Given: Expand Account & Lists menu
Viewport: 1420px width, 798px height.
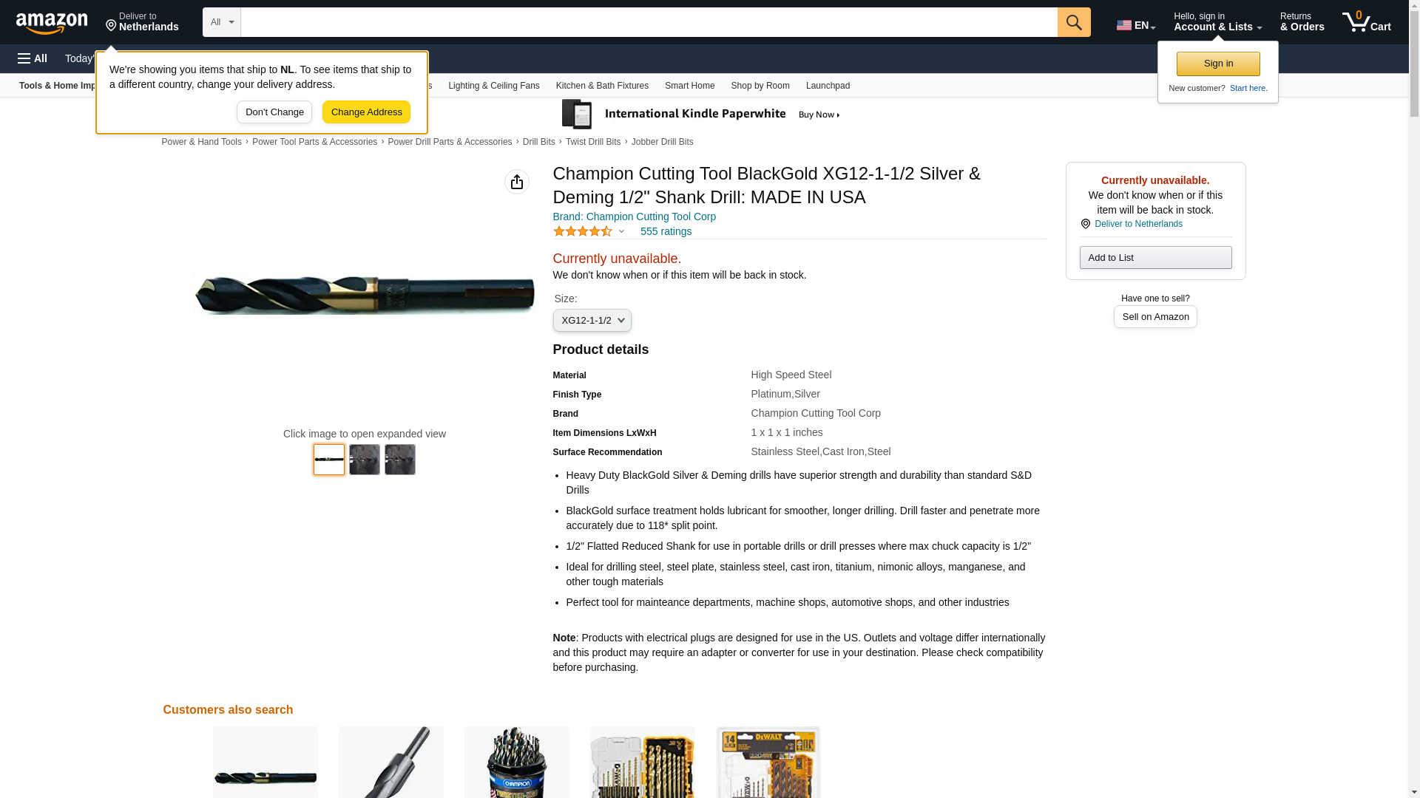Looking at the screenshot, I should click(1217, 22).
